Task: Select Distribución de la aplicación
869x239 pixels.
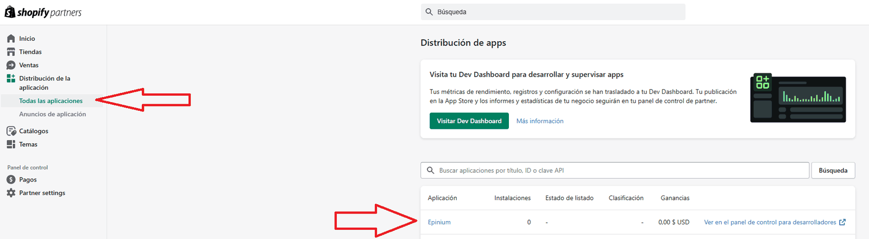Action: point(45,83)
